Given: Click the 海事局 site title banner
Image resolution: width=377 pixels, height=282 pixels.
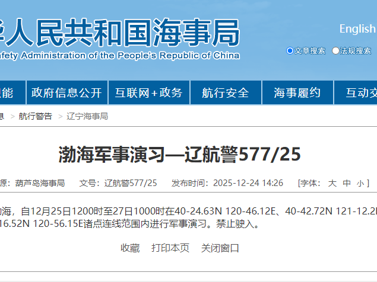Looking at the screenshot, I should [119, 34].
